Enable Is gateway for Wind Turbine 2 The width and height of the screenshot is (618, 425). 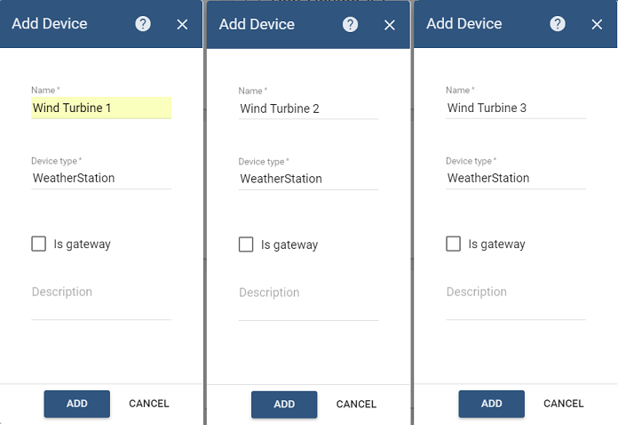[246, 245]
